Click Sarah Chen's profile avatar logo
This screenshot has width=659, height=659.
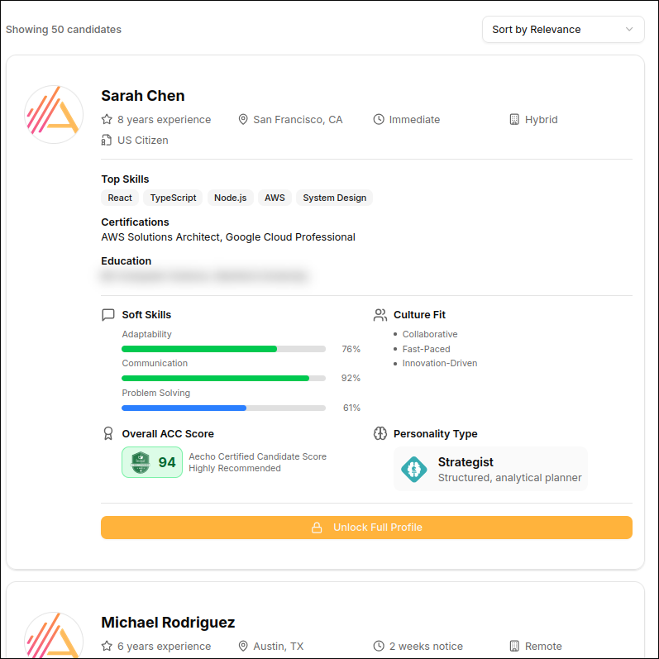click(x=54, y=114)
